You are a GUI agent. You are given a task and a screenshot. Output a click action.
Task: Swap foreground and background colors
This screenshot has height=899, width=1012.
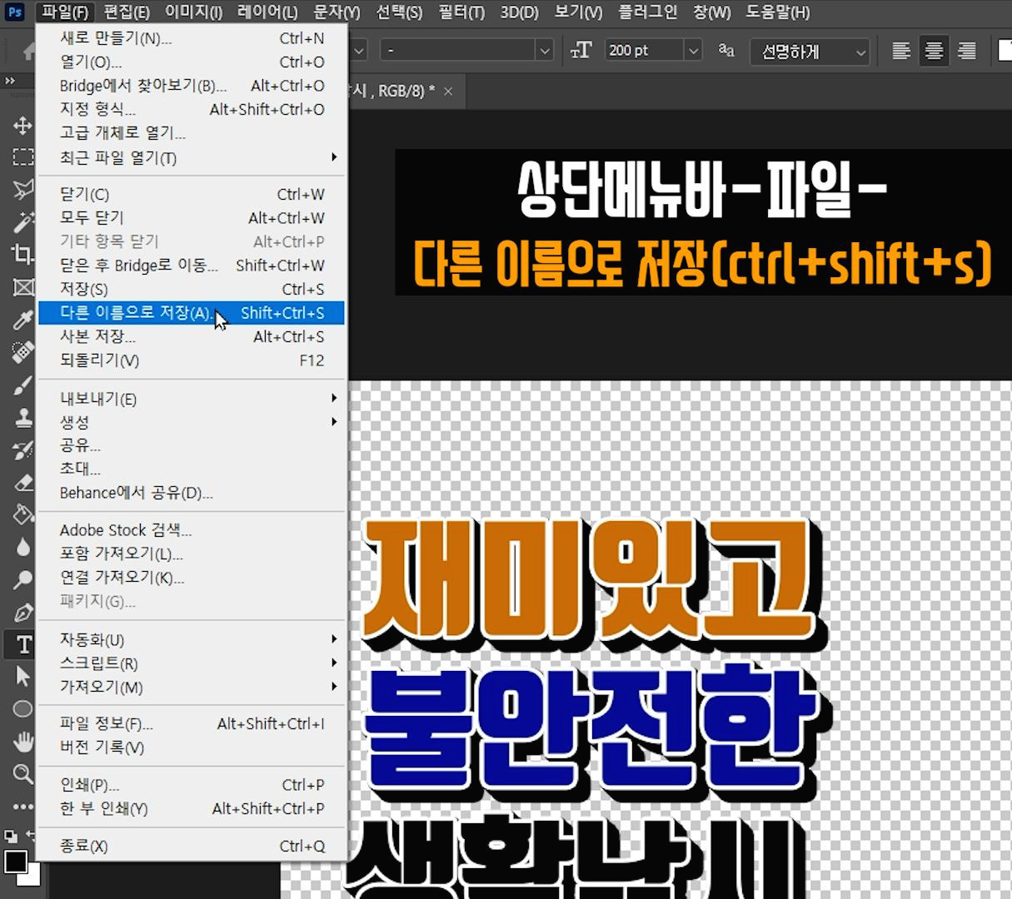click(31, 835)
